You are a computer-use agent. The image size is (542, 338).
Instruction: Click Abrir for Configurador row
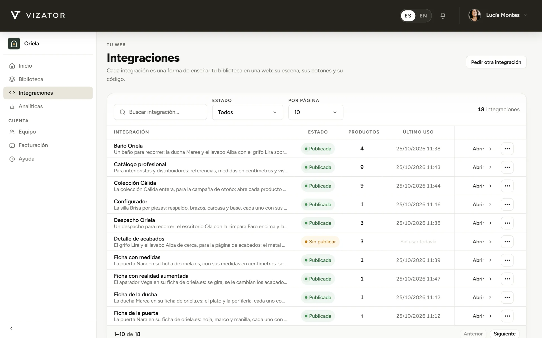point(482,204)
